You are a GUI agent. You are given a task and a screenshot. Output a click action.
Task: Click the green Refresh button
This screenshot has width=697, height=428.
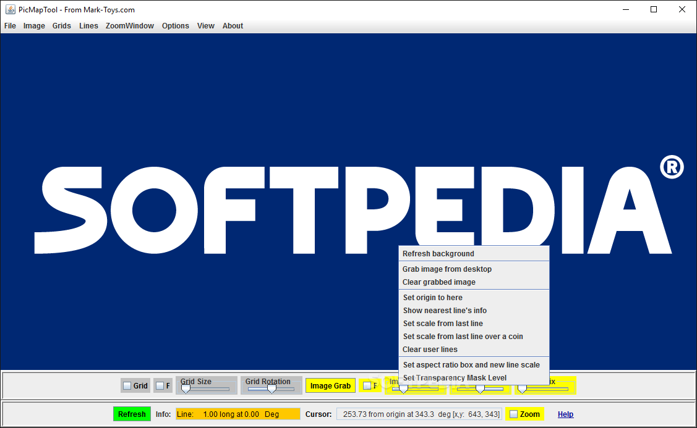(x=132, y=414)
